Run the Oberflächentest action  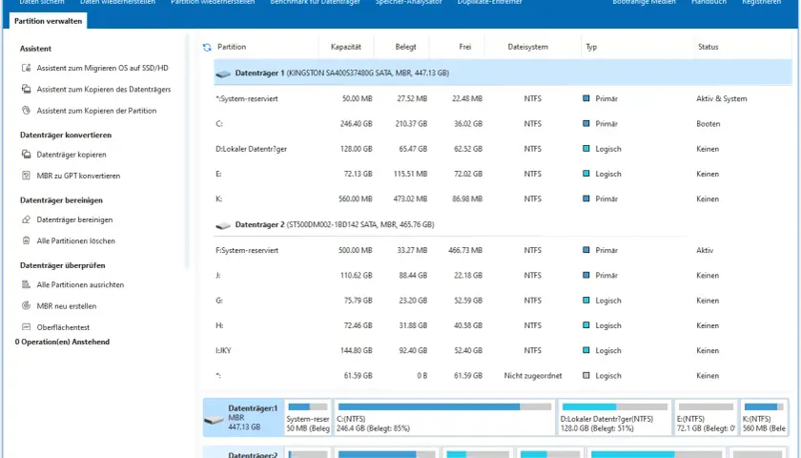click(63, 327)
